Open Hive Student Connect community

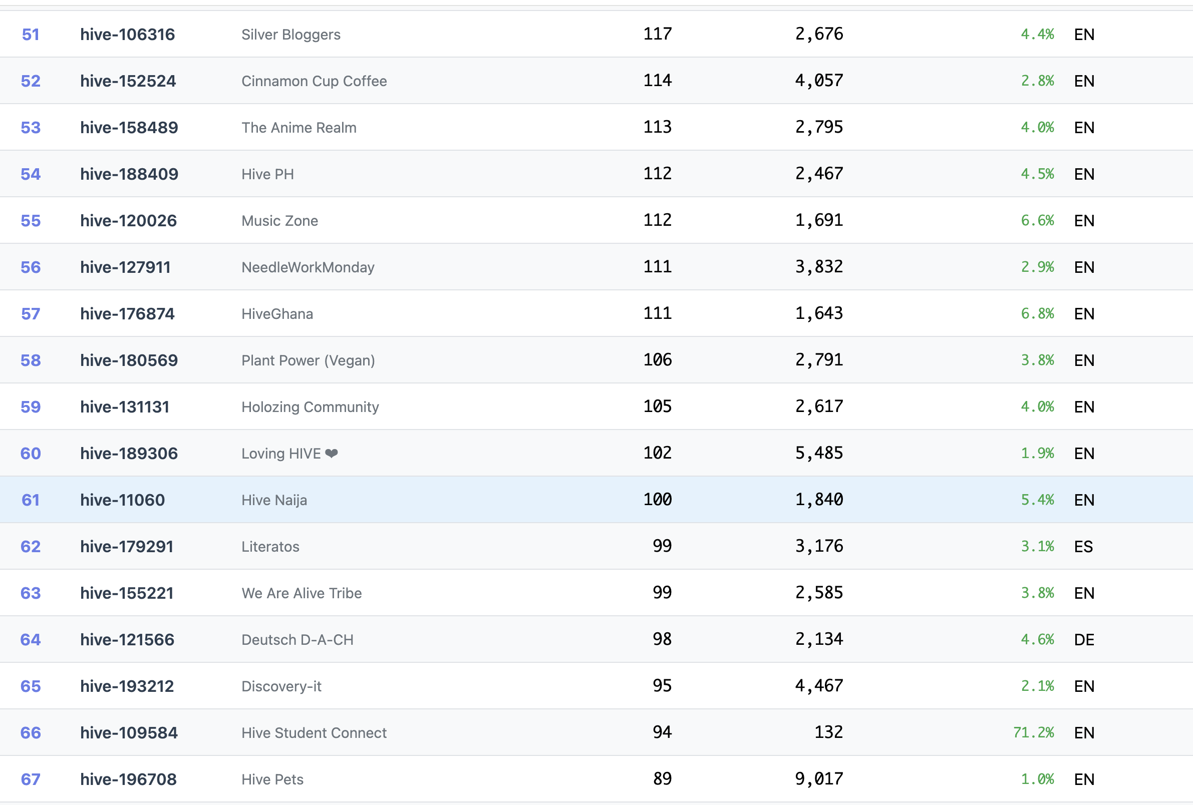314,732
